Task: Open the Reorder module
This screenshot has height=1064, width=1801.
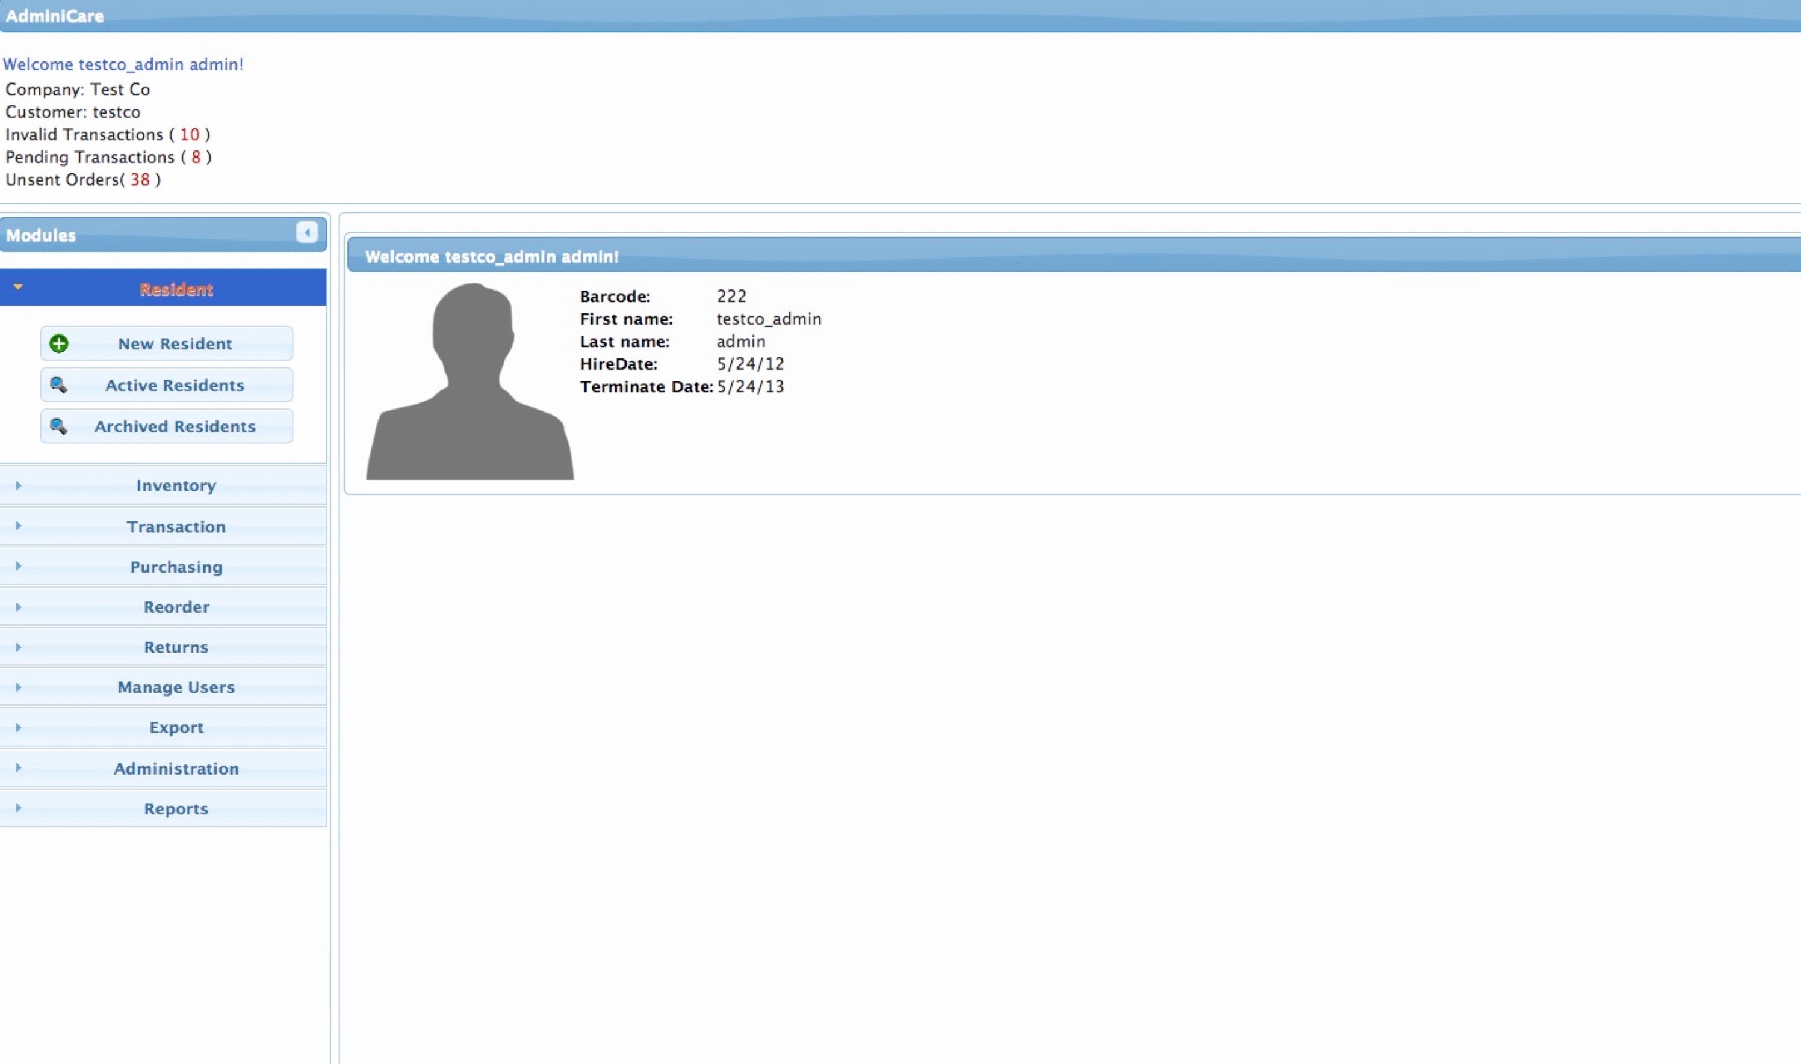Action: (x=176, y=607)
